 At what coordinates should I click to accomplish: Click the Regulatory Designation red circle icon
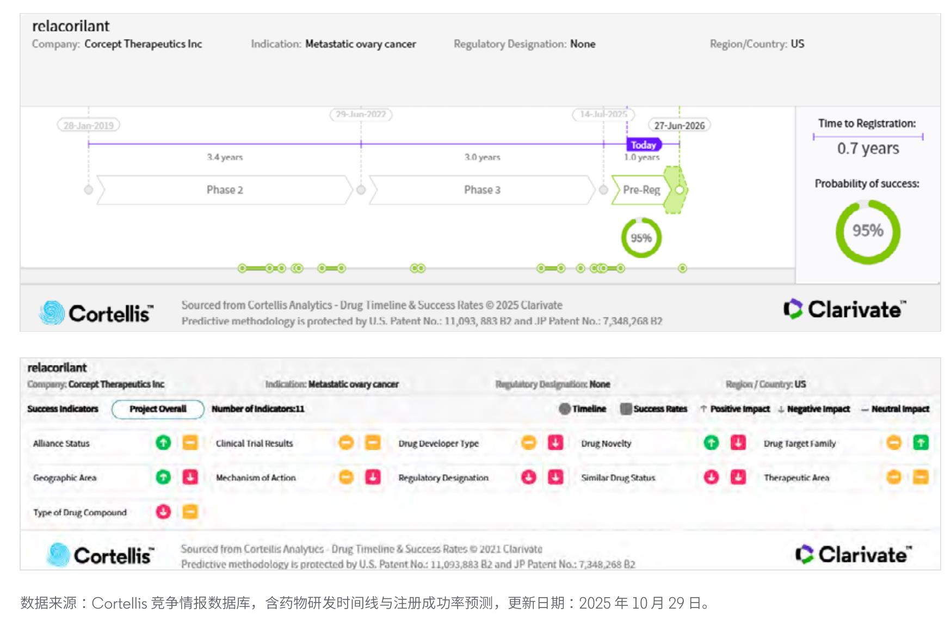click(x=528, y=478)
